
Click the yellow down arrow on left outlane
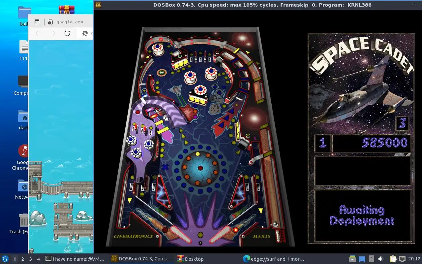point(130,200)
